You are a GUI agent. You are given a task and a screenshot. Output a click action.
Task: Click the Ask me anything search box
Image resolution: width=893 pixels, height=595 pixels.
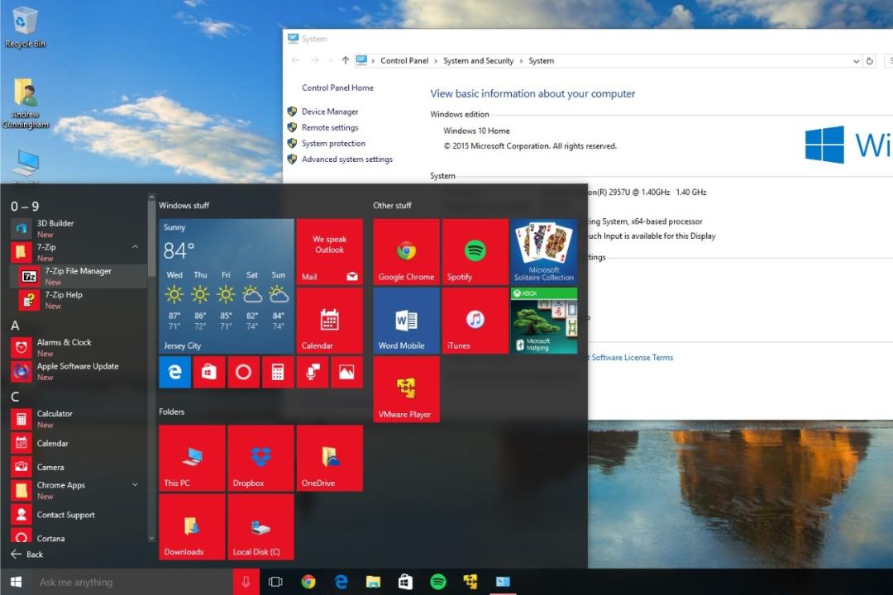coord(132,582)
